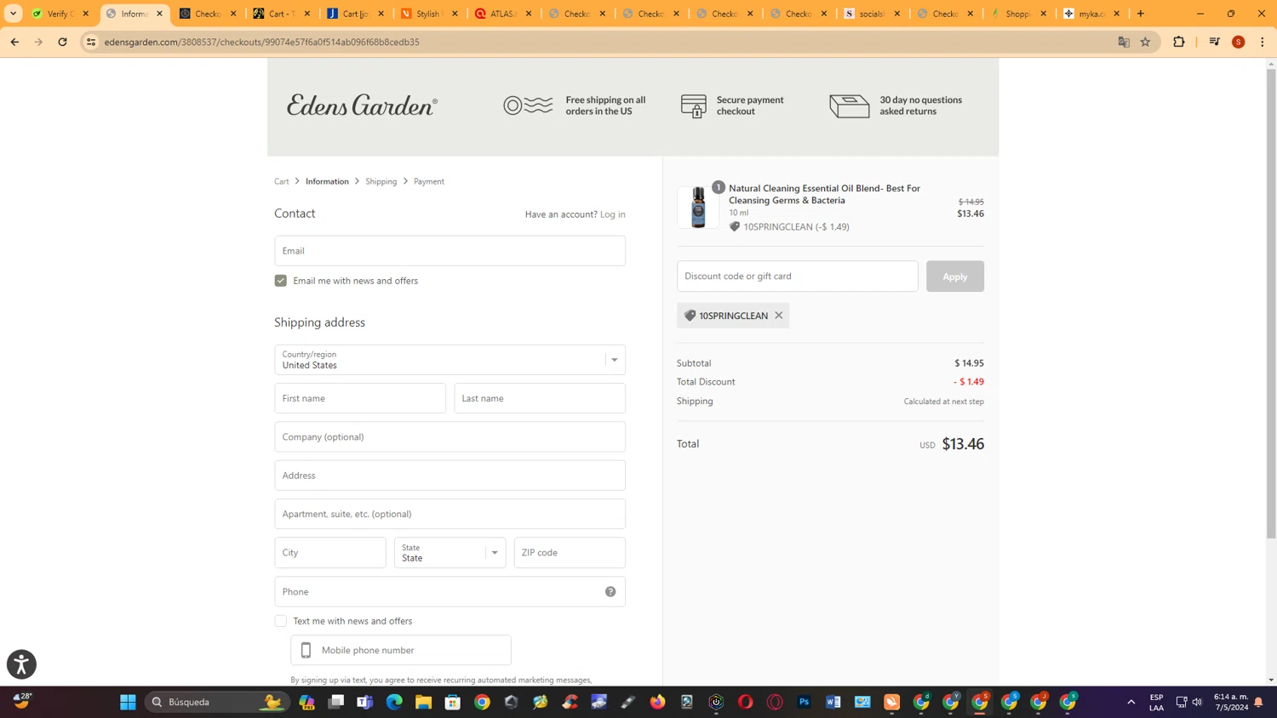
Task: Click the browser back arrow
Action: click(x=14, y=42)
